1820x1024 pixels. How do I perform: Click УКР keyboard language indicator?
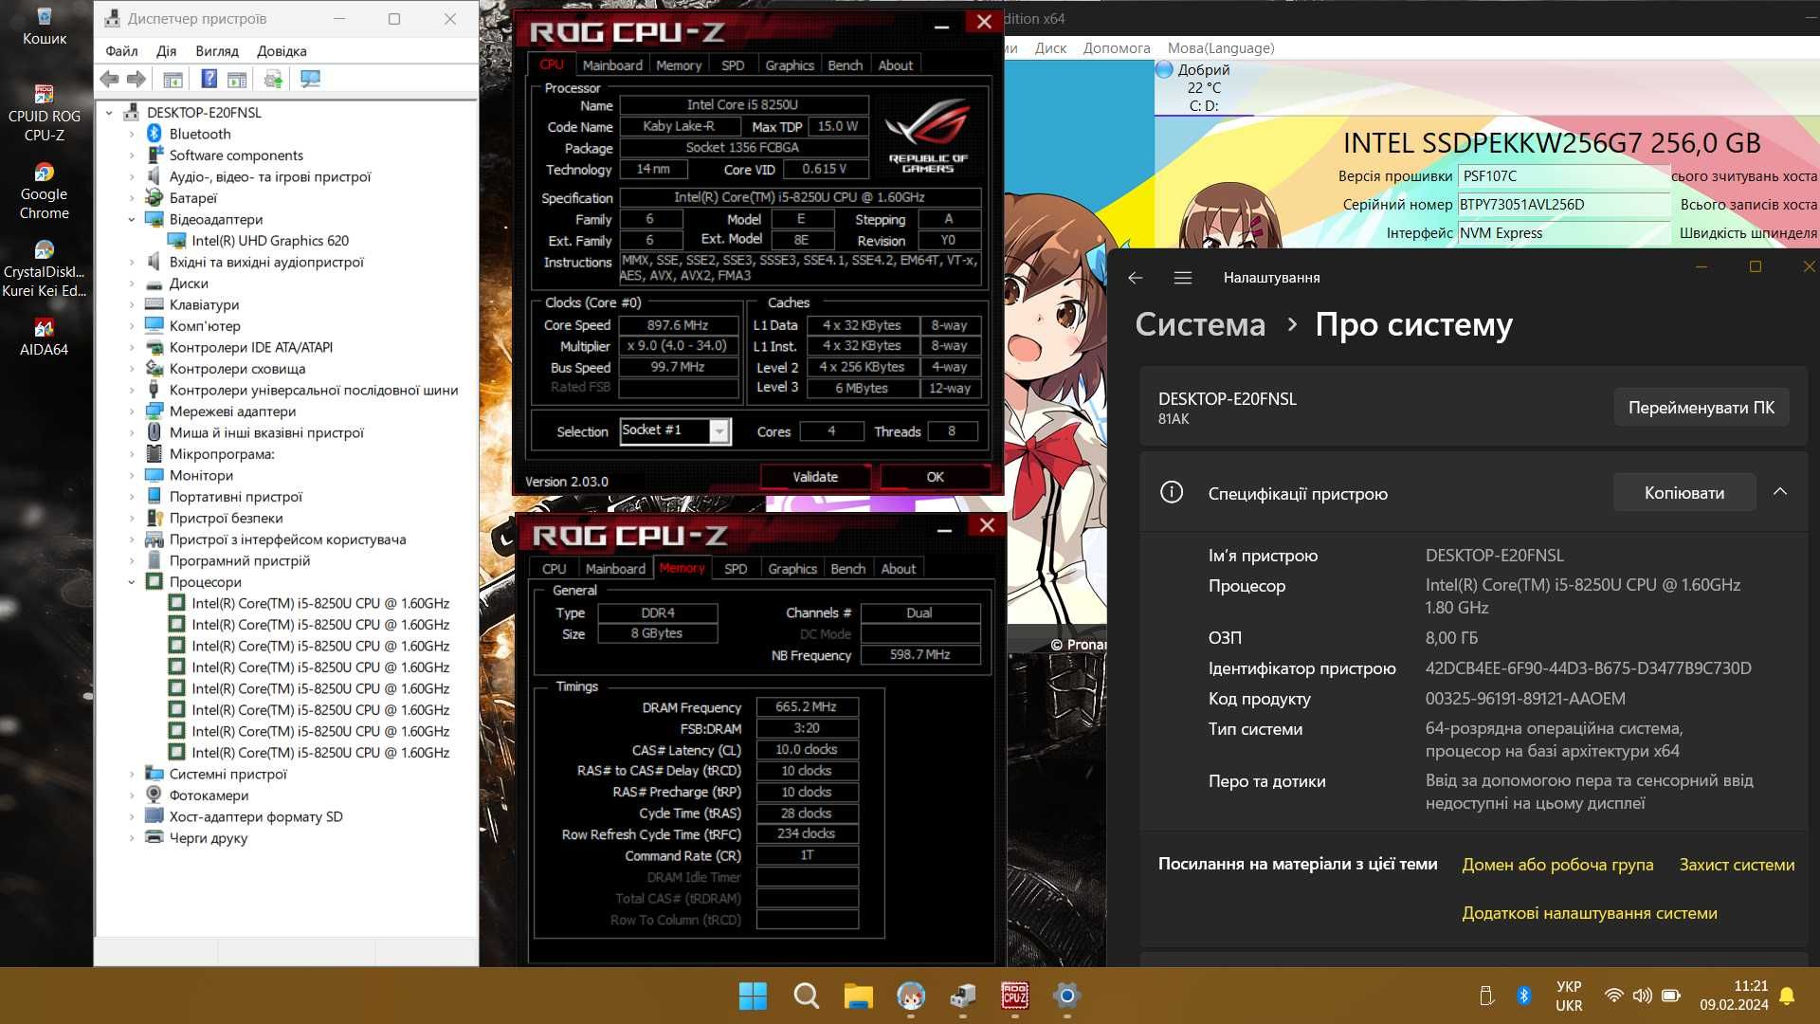tap(1569, 996)
